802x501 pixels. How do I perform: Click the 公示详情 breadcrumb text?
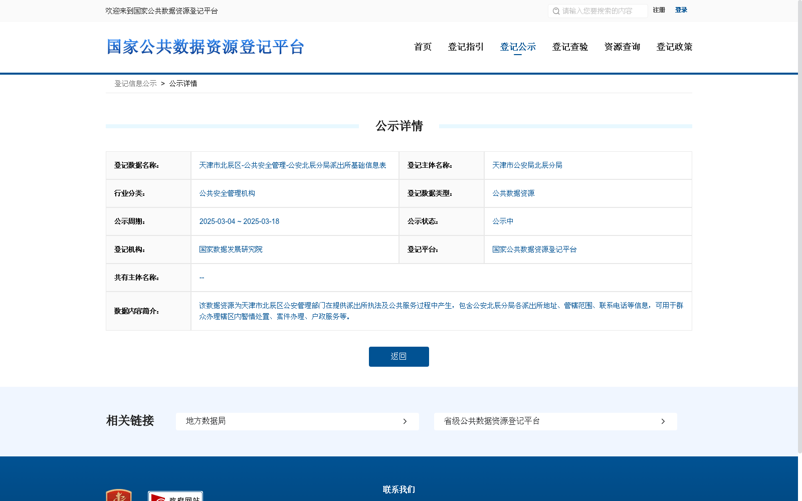click(183, 84)
